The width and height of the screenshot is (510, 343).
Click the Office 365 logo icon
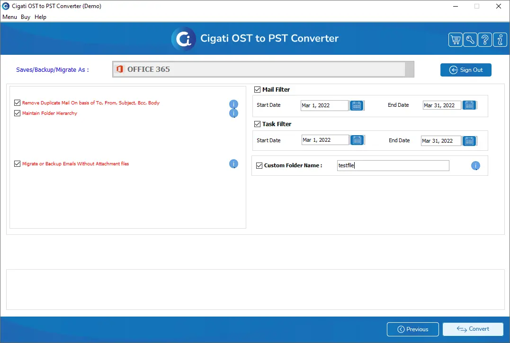120,69
